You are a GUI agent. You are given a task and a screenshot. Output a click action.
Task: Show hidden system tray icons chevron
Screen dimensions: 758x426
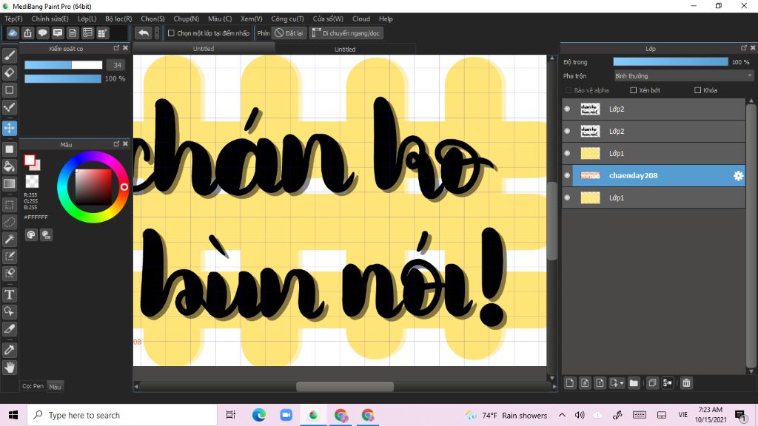(x=562, y=415)
